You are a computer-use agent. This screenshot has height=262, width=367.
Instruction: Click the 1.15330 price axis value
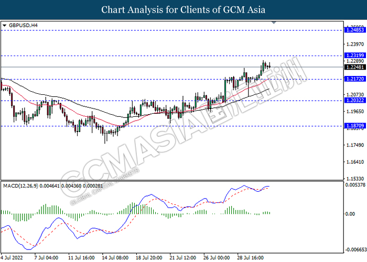click(355, 179)
